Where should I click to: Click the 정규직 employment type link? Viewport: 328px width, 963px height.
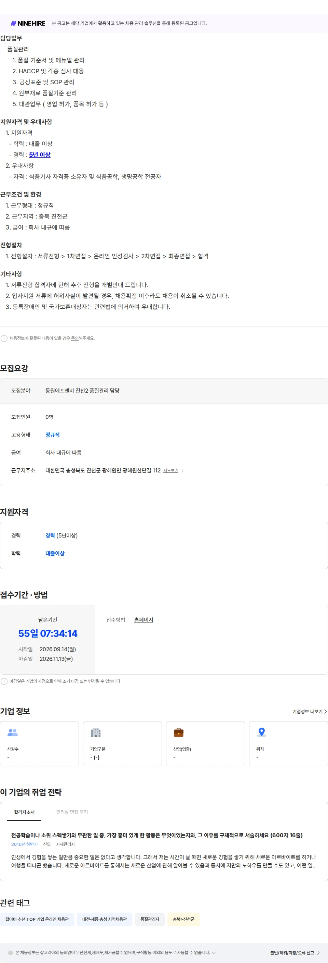point(53,435)
